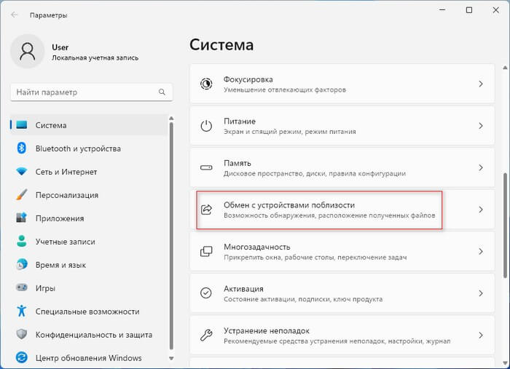Viewport: 510px width, 369px height.
Task: Open Bluetooth и устройства section
Action: point(89,148)
